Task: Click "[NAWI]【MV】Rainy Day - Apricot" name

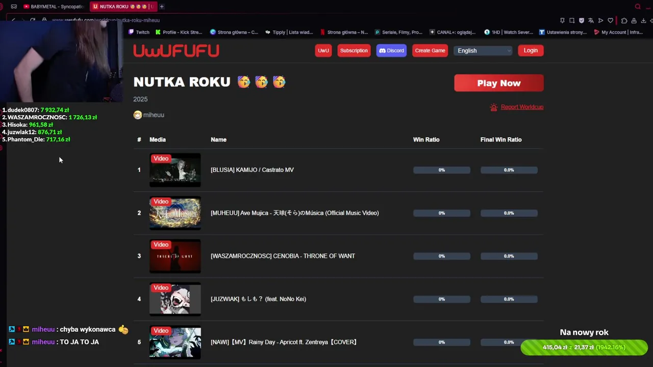Action: [x=284, y=342]
